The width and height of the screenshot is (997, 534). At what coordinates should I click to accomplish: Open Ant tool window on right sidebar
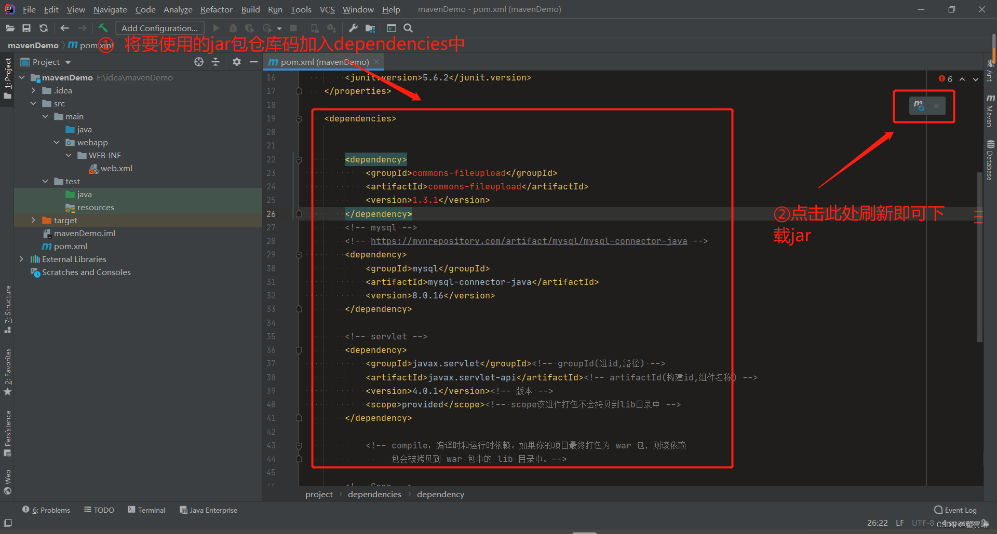990,70
